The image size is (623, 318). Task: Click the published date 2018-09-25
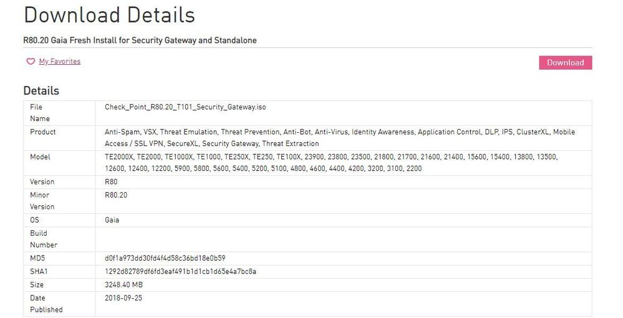125,298
